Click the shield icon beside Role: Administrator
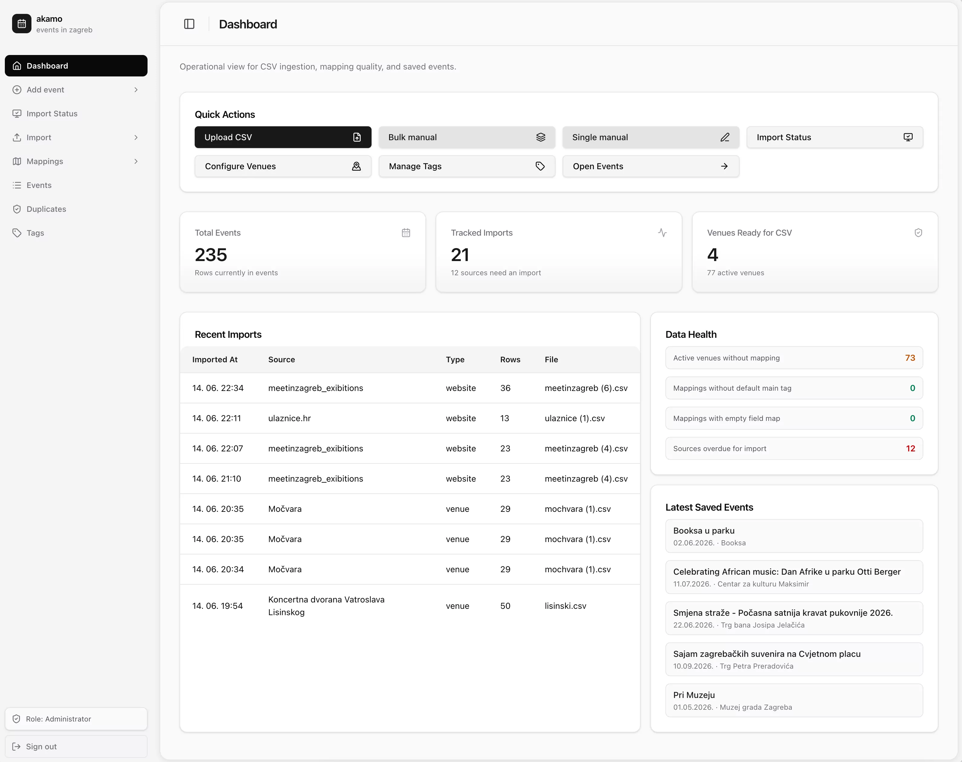 (17, 719)
